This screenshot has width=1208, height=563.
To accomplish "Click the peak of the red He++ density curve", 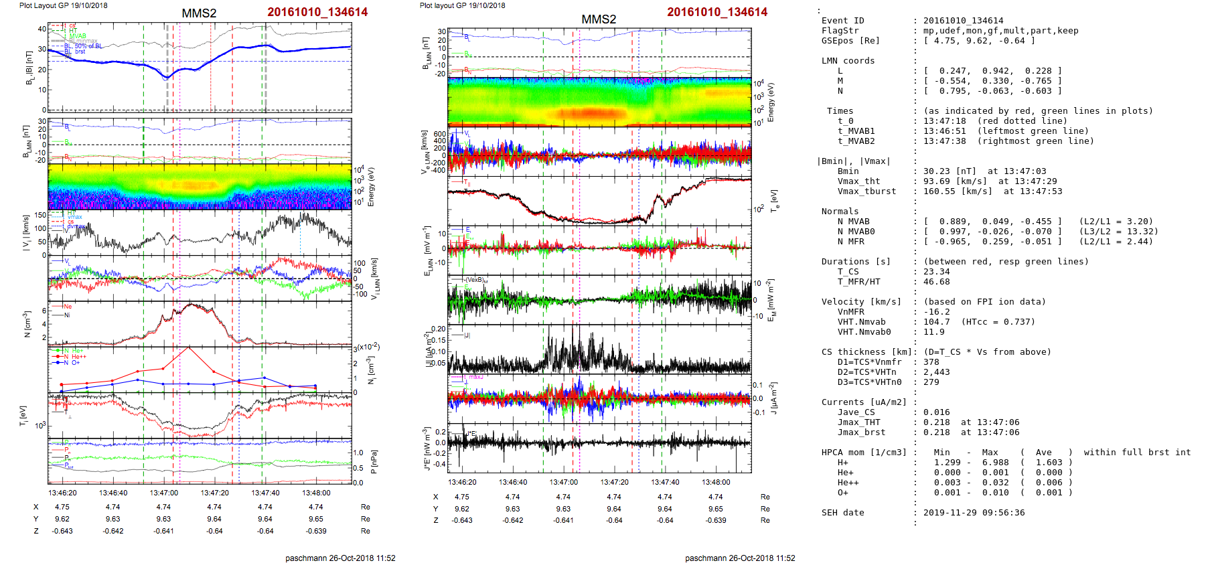I will tap(189, 347).
